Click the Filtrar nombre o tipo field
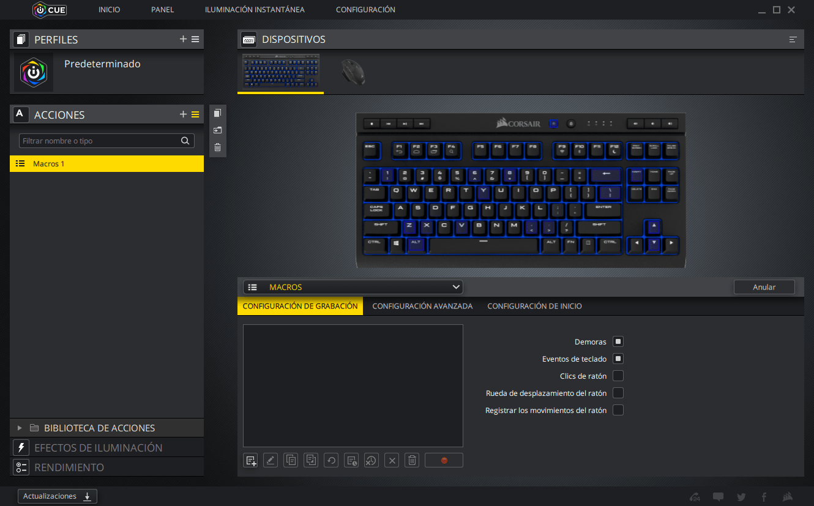This screenshot has height=506, width=814. pos(106,141)
